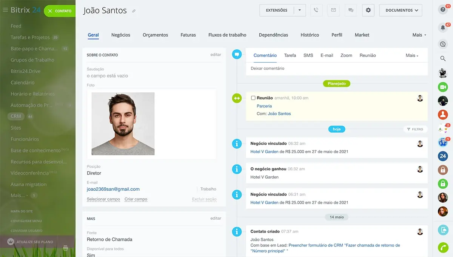
Task: Expand the Documentos dropdown
Action: (401, 10)
